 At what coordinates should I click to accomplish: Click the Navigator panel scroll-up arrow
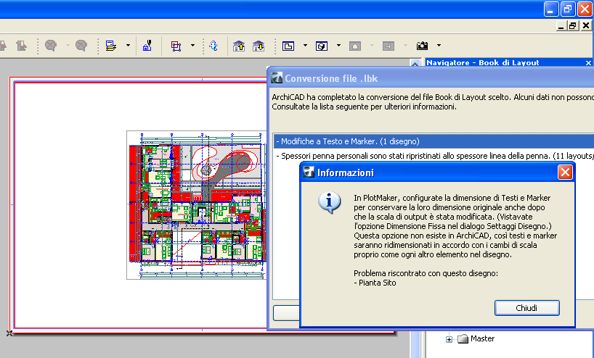415,64
